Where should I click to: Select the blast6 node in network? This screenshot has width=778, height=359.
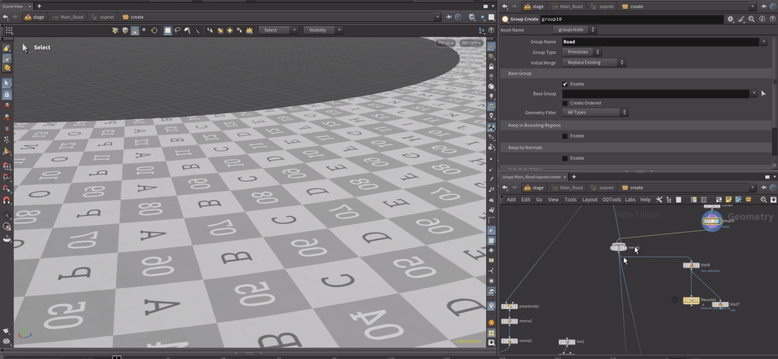691,265
